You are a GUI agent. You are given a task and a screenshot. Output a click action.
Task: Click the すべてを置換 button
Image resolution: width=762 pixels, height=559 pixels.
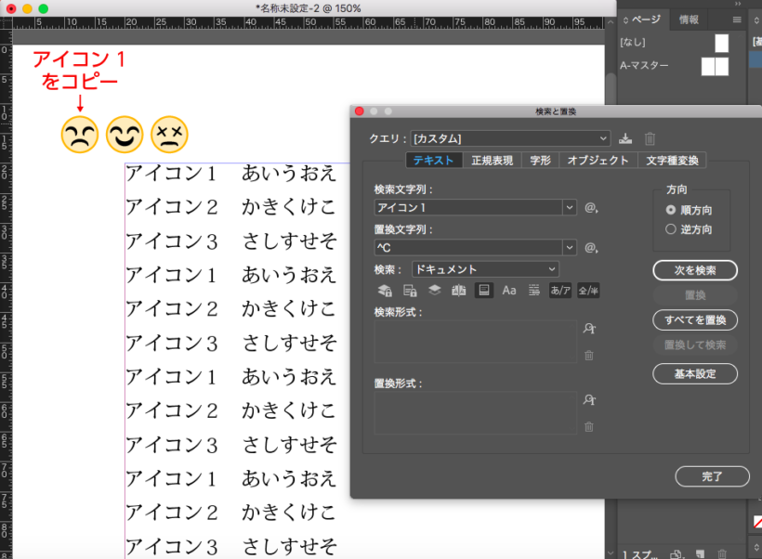[x=695, y=320]
